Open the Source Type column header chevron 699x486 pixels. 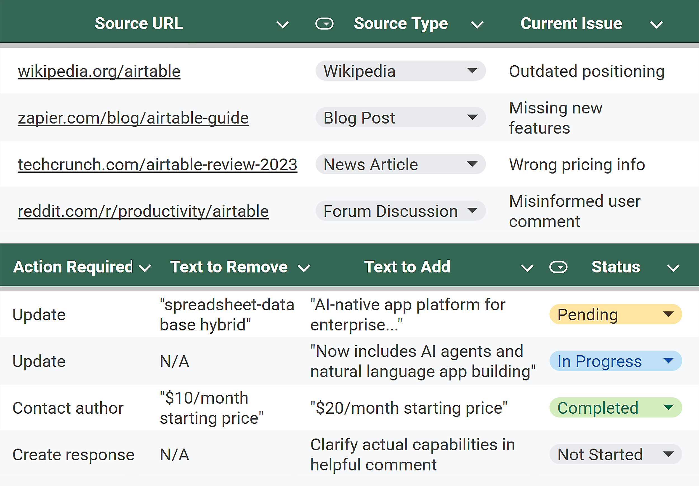477,24
